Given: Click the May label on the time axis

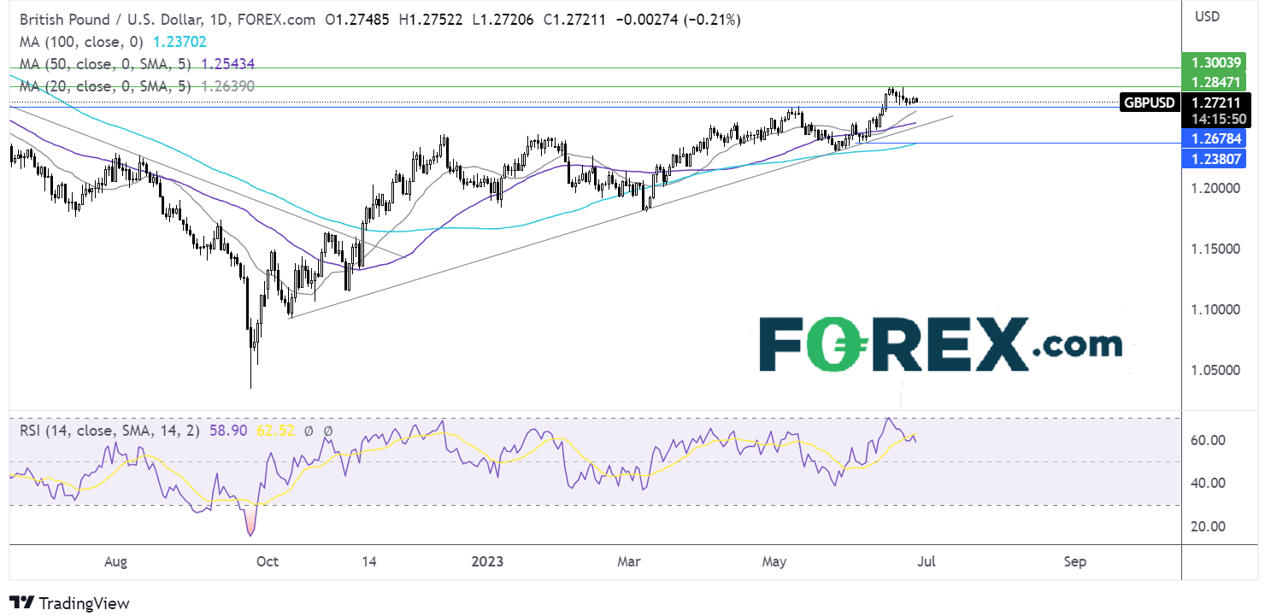Looking at the screenshot, I should (x=774, y=561).
